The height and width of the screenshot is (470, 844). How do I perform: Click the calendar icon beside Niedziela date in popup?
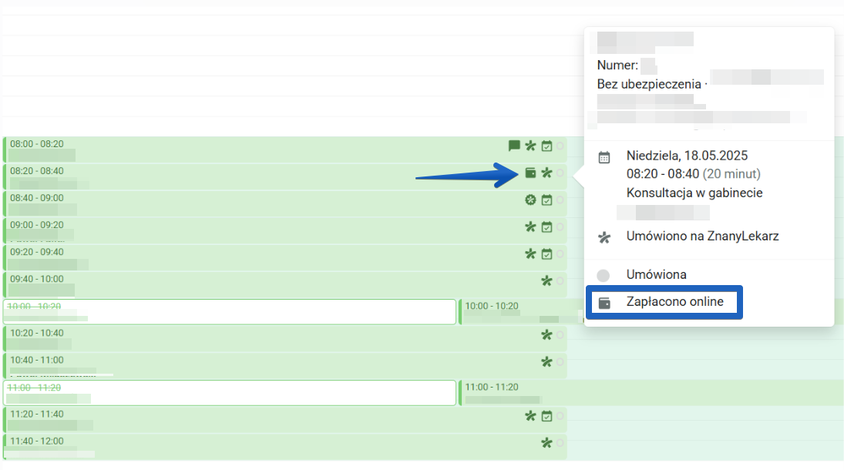604,157
